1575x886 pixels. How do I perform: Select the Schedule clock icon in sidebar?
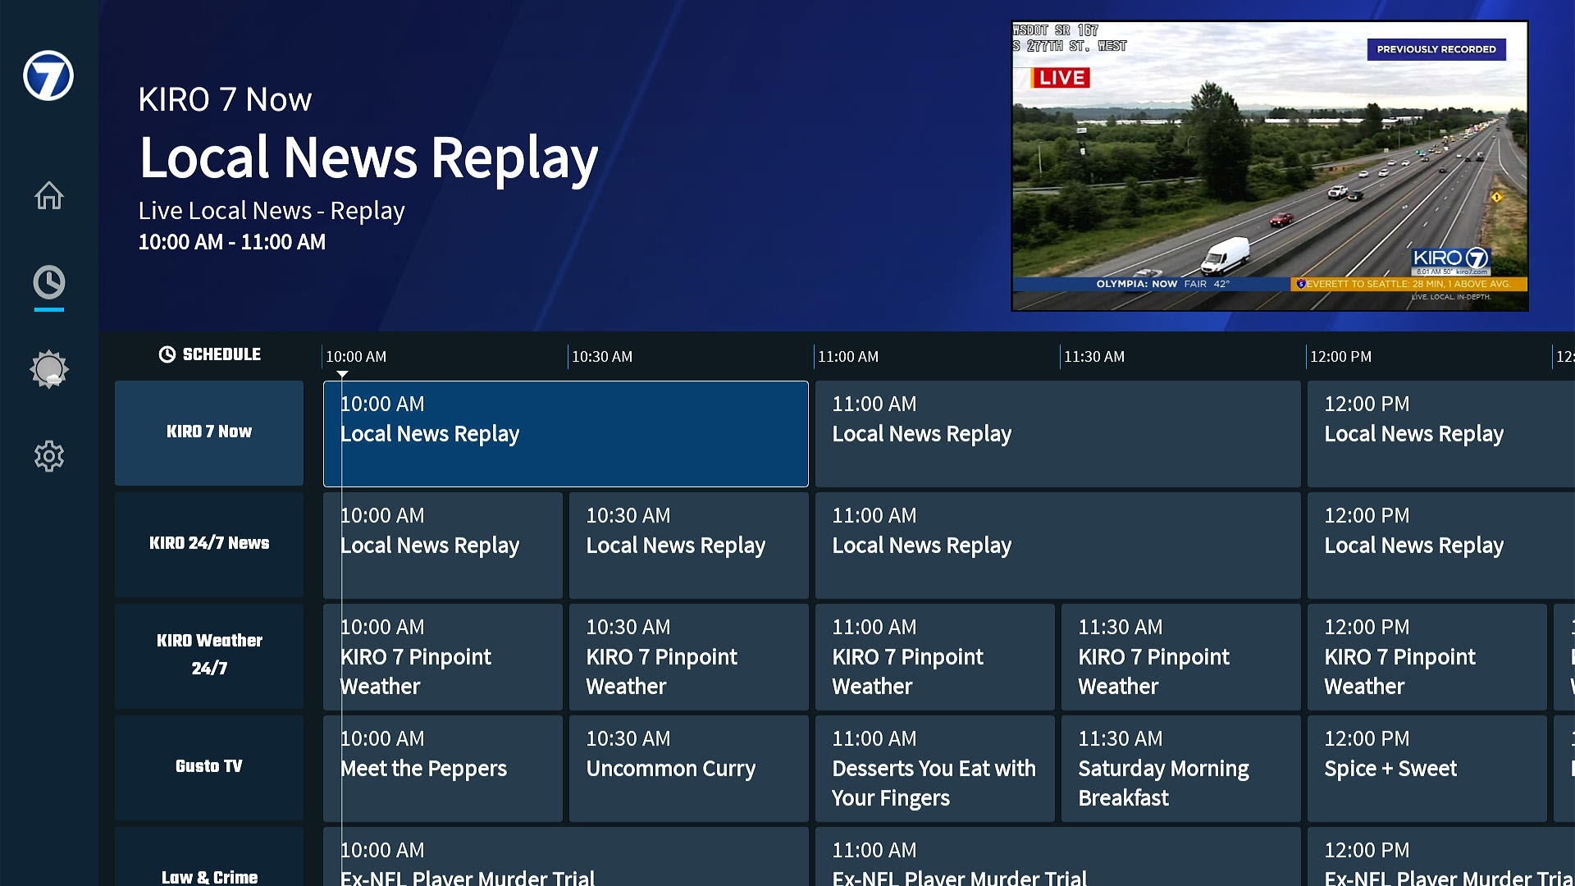[48, 282]
